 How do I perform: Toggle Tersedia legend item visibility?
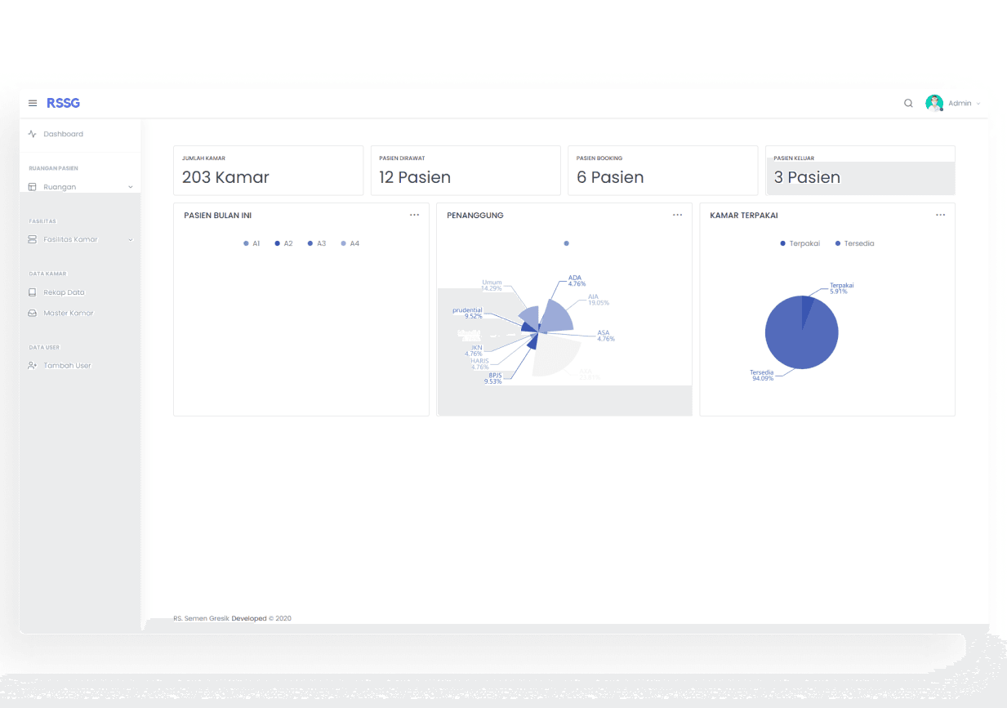[x=854, y=243]
